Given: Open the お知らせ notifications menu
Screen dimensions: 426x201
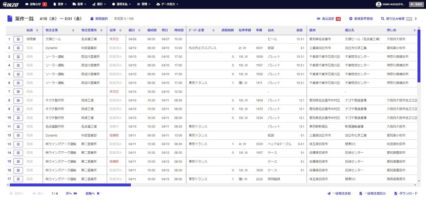Looking at the screenshot, I should (x=36, y=4).
